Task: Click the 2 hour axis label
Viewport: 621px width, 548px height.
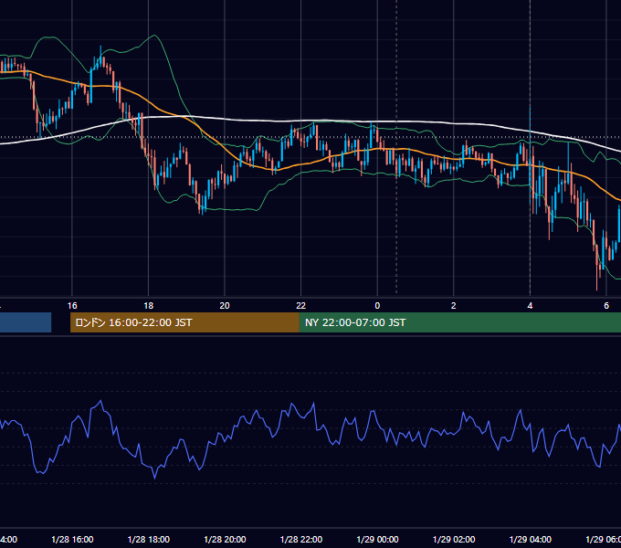Action: tap(454, 306)
